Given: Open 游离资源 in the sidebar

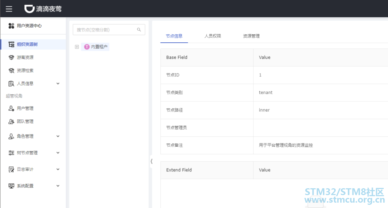Looking at the screenshot, I should [x=25, y=57].
